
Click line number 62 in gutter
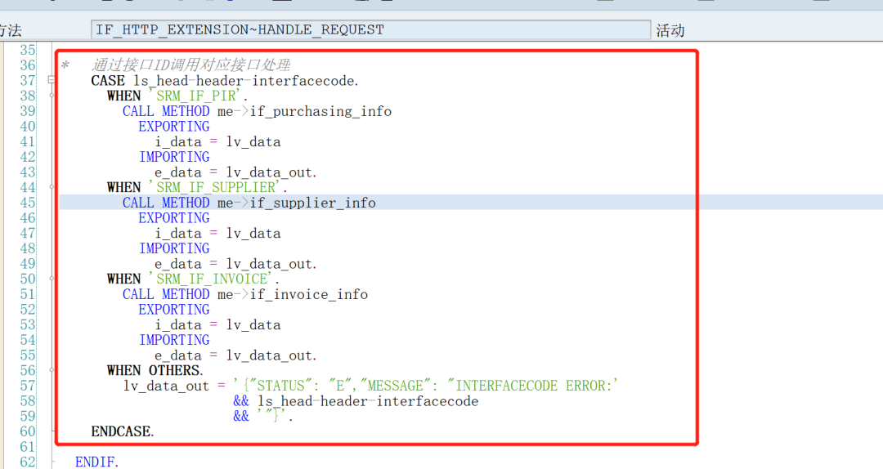pos(28,462)
